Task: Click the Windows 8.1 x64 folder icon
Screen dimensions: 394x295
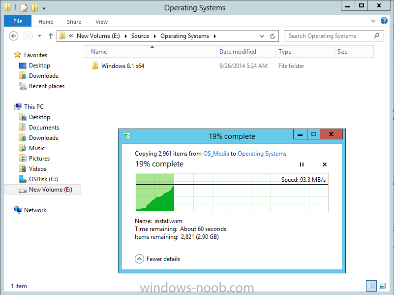Action: pos(95,66)
